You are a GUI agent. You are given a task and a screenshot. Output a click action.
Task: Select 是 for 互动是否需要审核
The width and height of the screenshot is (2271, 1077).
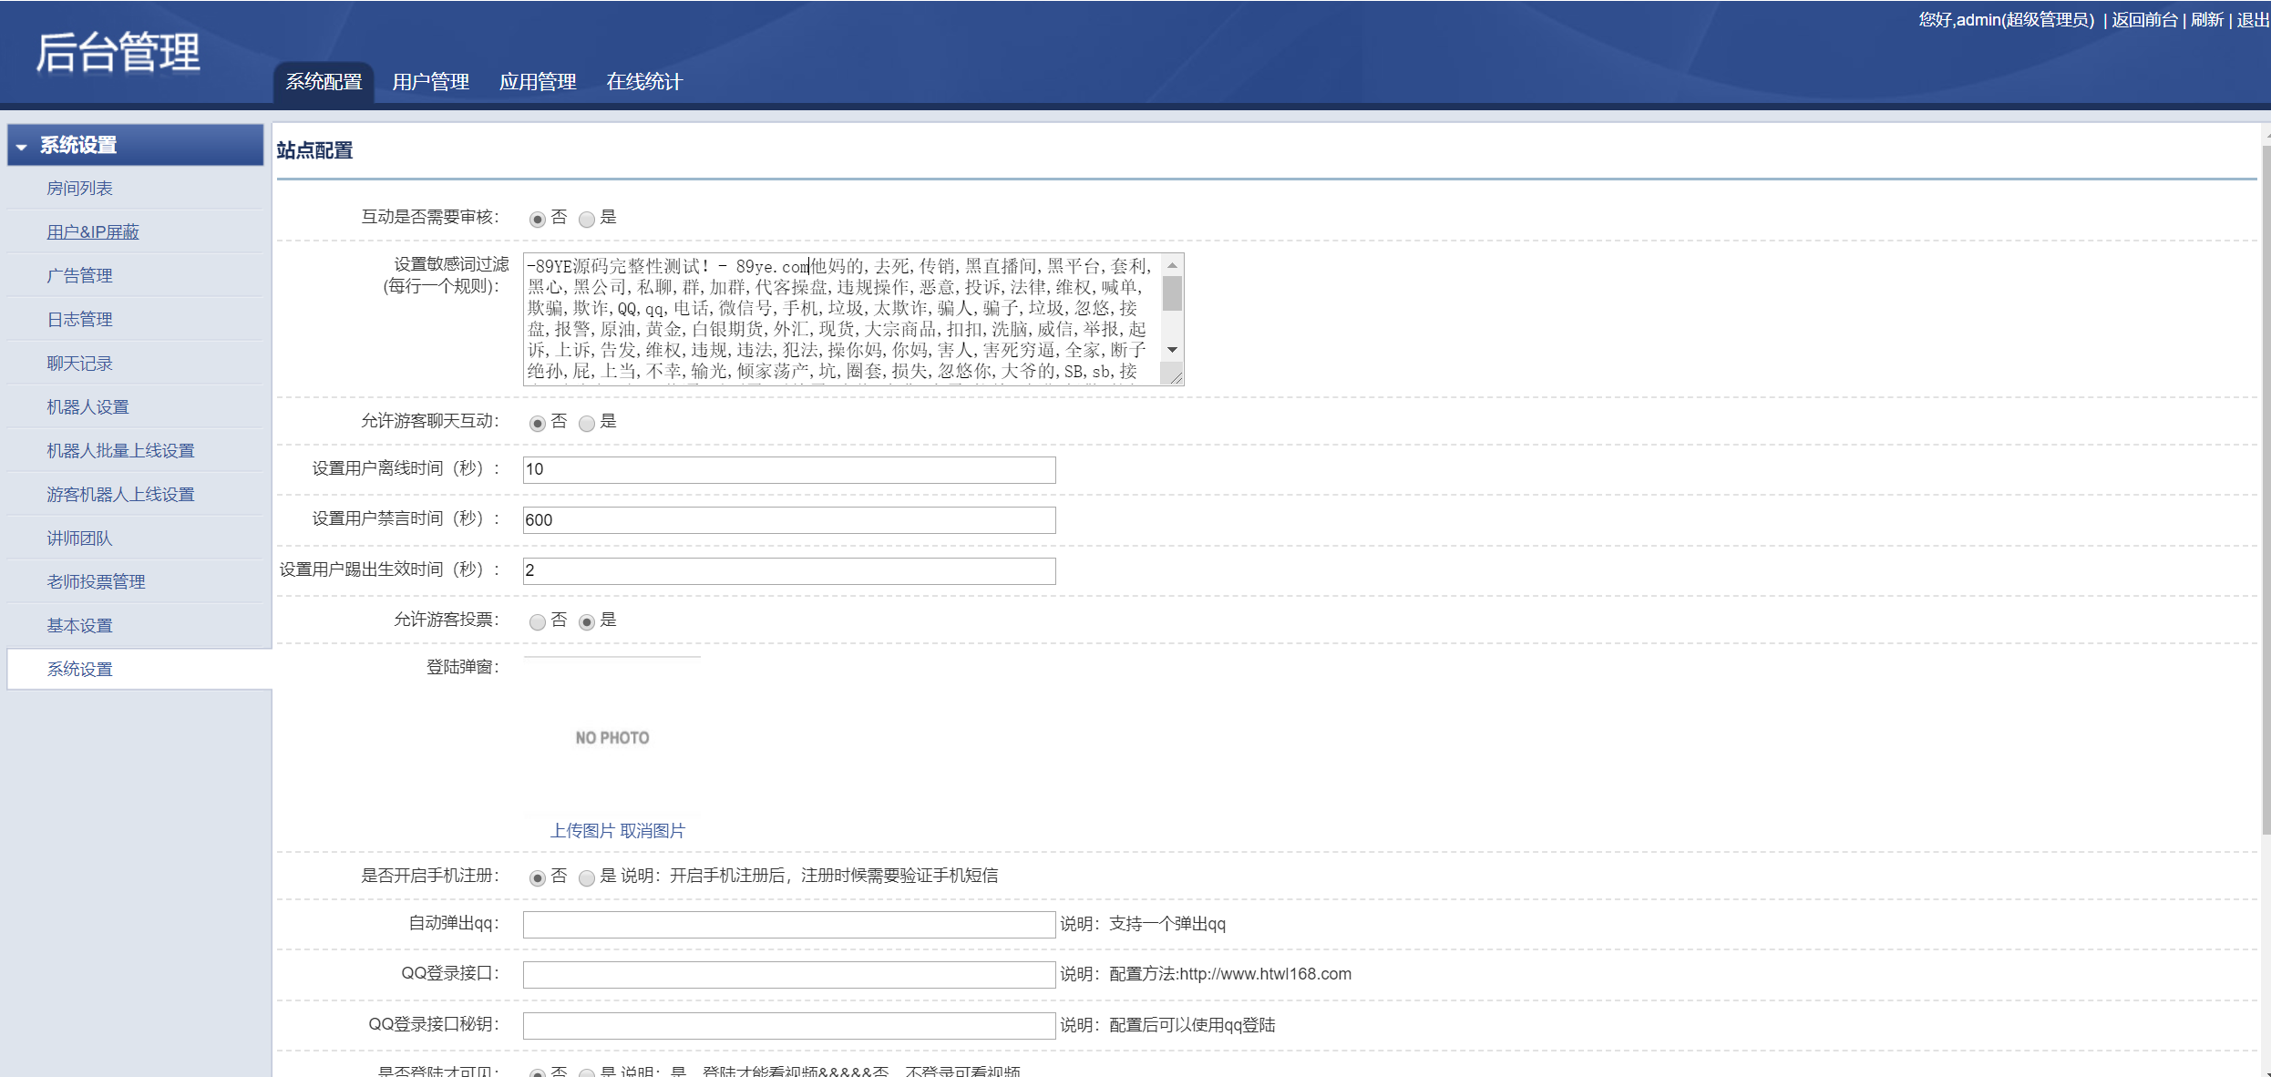pos(587,220)
